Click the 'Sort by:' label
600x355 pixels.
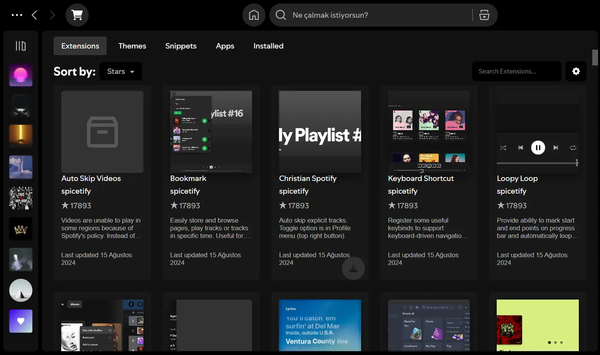pos(74,72)
